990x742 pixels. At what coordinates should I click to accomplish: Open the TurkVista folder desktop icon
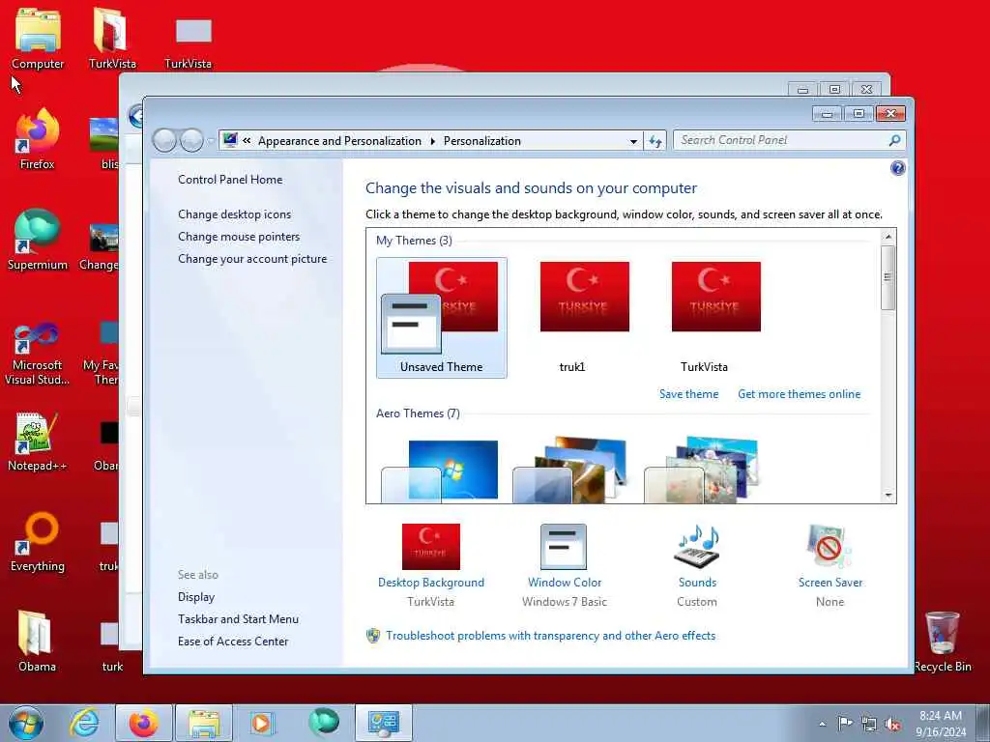pyautogui.click(x=112, y=39)
